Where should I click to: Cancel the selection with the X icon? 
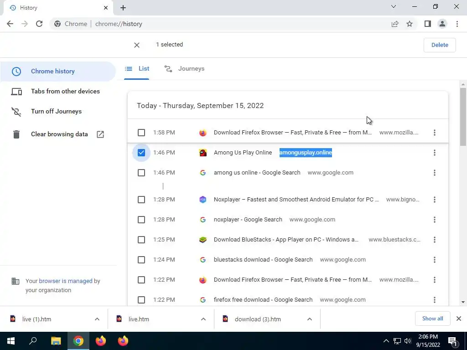137,45
